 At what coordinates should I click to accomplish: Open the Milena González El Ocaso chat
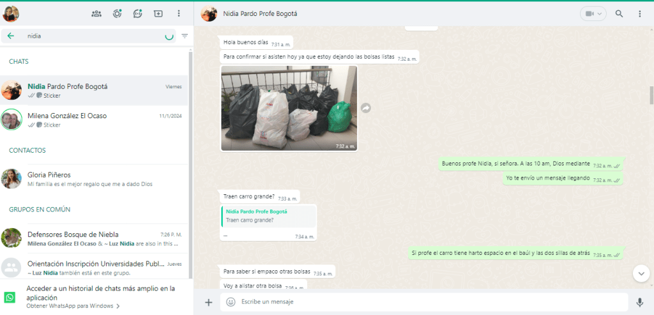pyautogui.click(x=96, y=120)
